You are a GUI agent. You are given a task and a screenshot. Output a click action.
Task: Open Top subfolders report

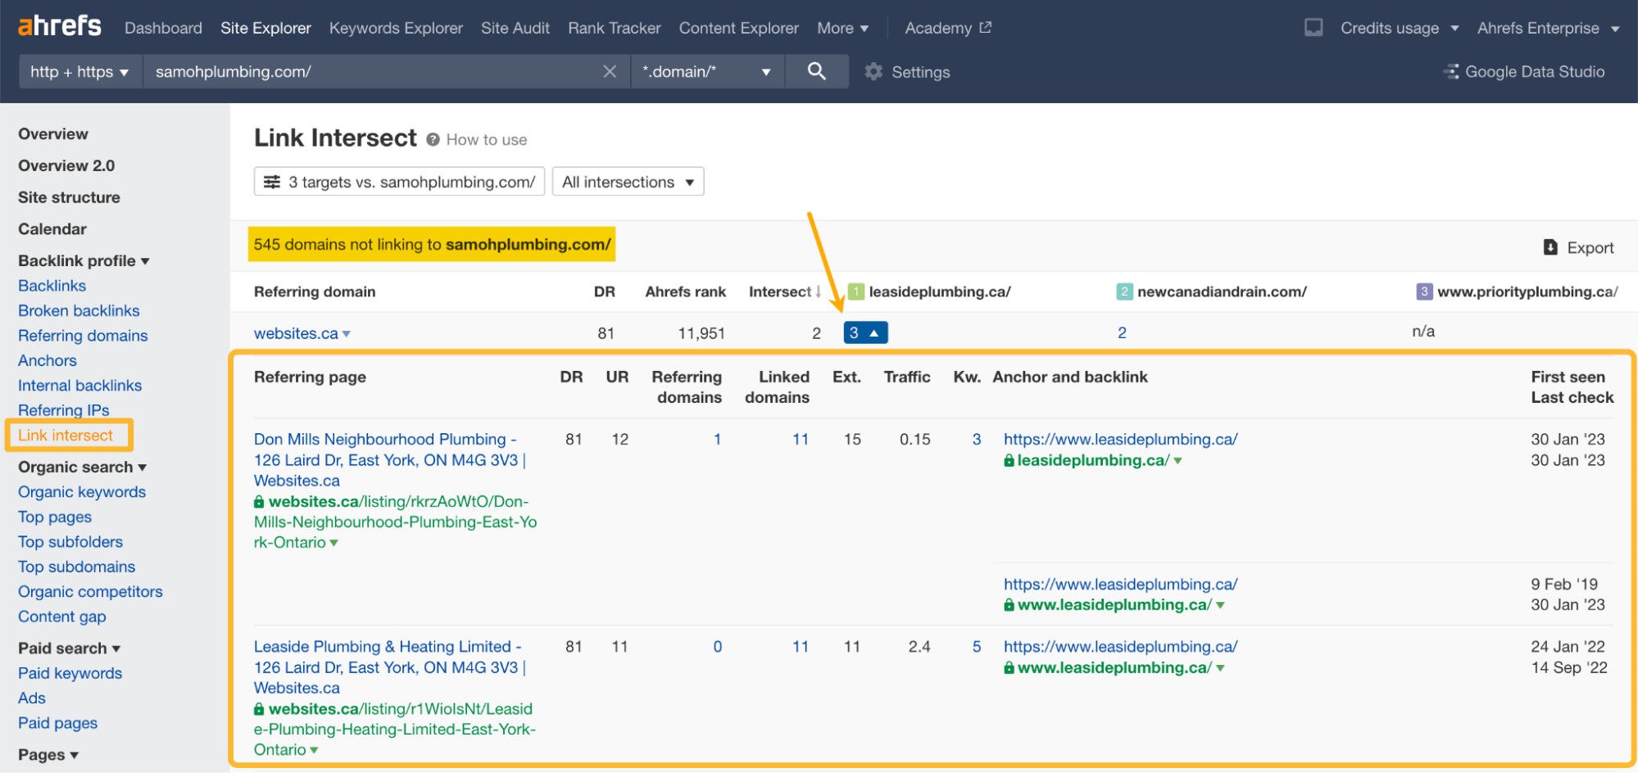70,542
